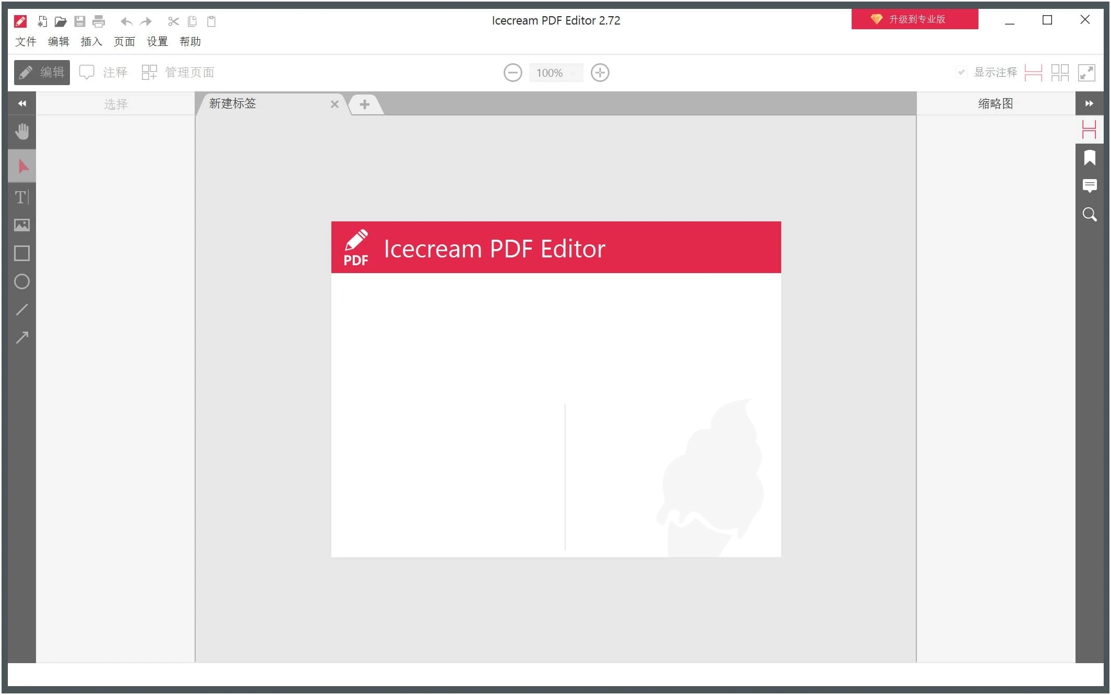Screen dimensions: 1111x695
Task: Add a new tab with plus button
Action: (x=364, y=104)
